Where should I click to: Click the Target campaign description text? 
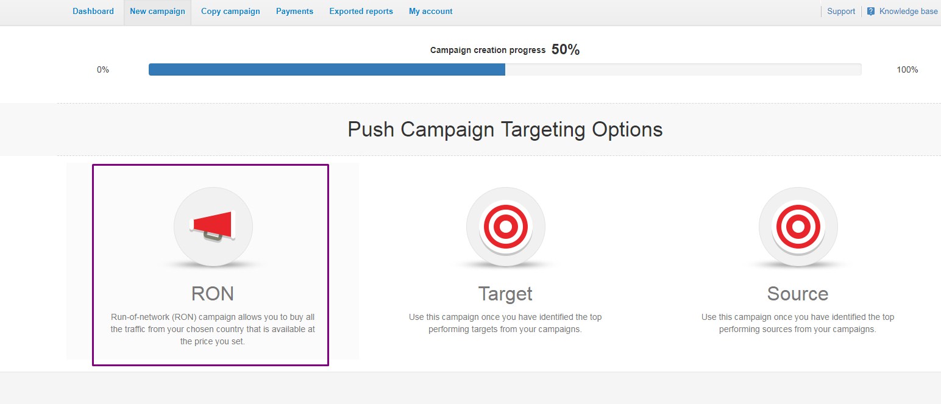505,323
